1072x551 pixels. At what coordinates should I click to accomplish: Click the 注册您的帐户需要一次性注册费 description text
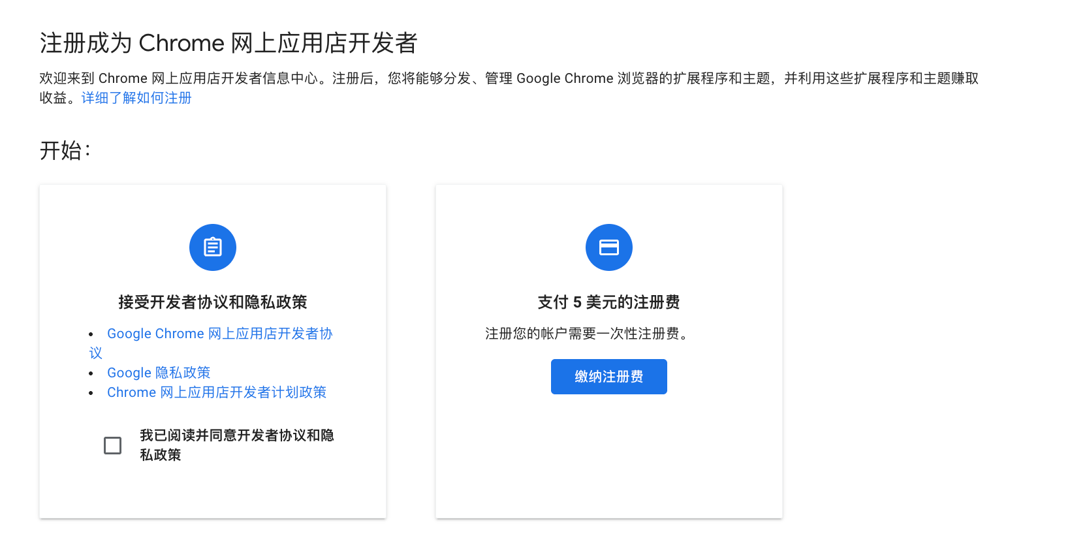[586, 334]
